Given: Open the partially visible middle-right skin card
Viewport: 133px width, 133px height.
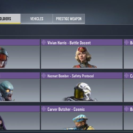Looking at the screenshot, I should (128, 87).
